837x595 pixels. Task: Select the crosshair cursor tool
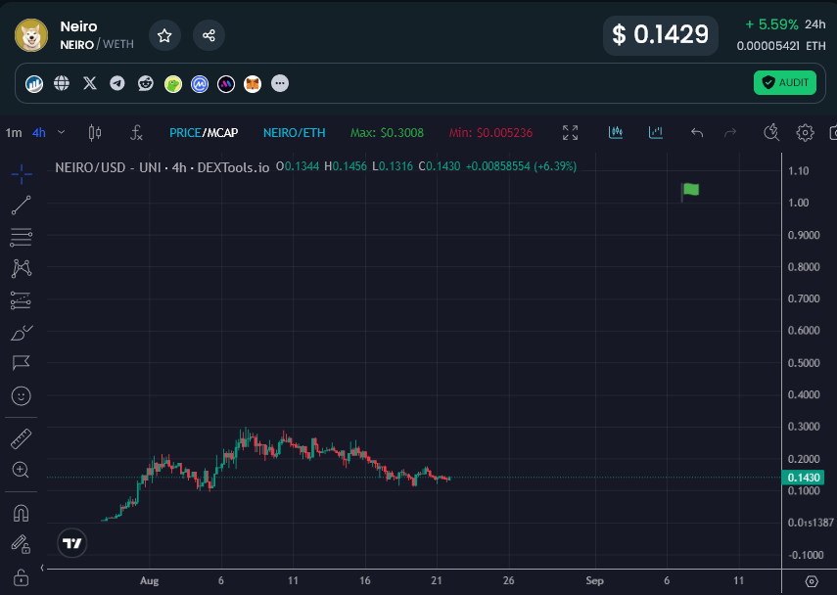click(22, 174)
